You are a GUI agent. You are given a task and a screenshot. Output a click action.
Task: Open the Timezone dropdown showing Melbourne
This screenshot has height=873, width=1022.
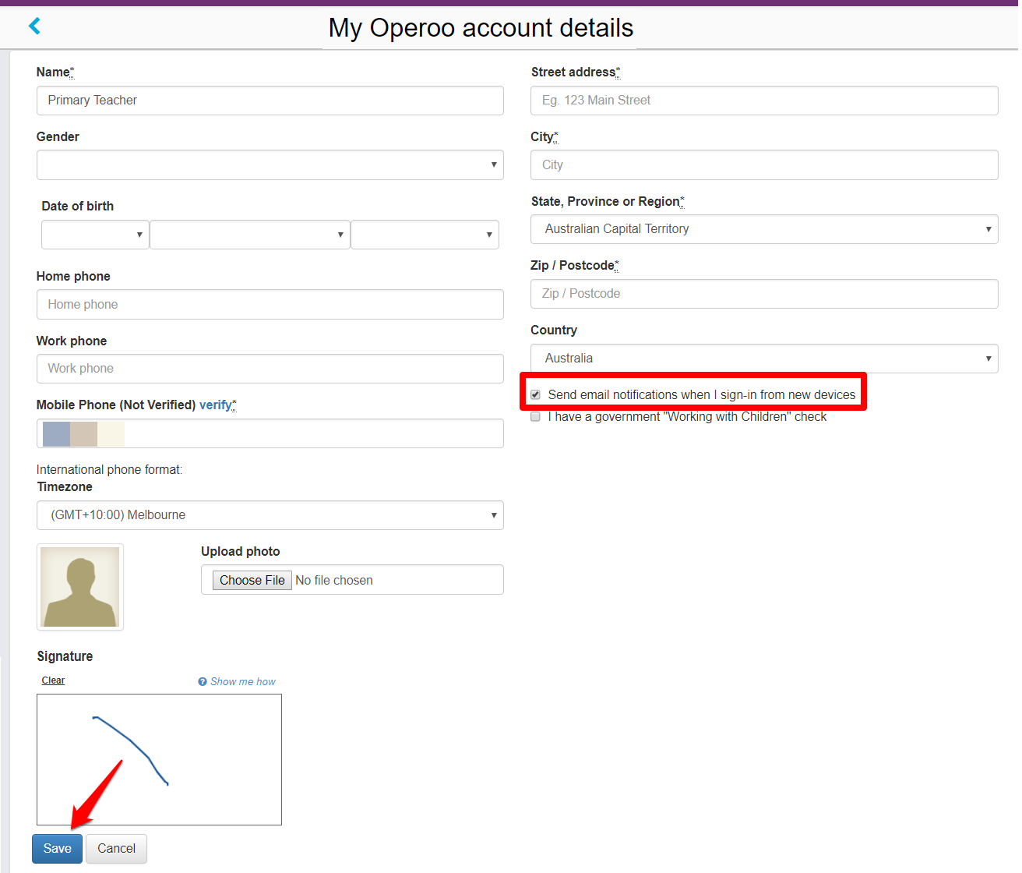pos(270,515)
